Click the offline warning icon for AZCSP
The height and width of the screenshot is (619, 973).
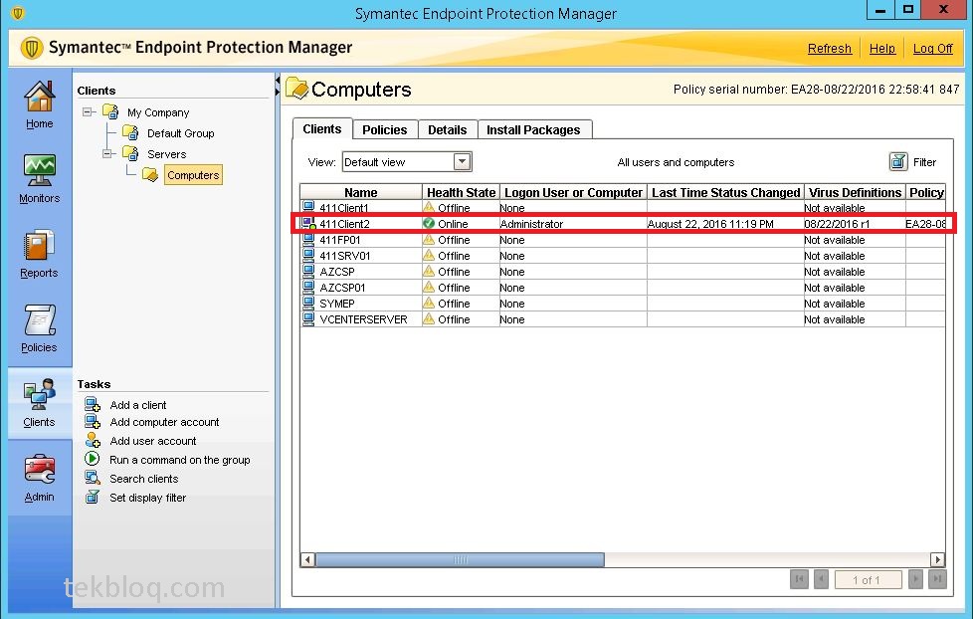coord(429,272)
